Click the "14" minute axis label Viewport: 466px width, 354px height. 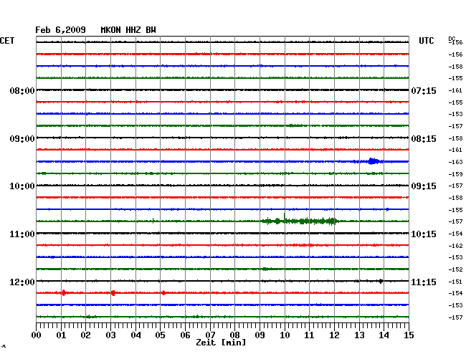tap(384, 335)
